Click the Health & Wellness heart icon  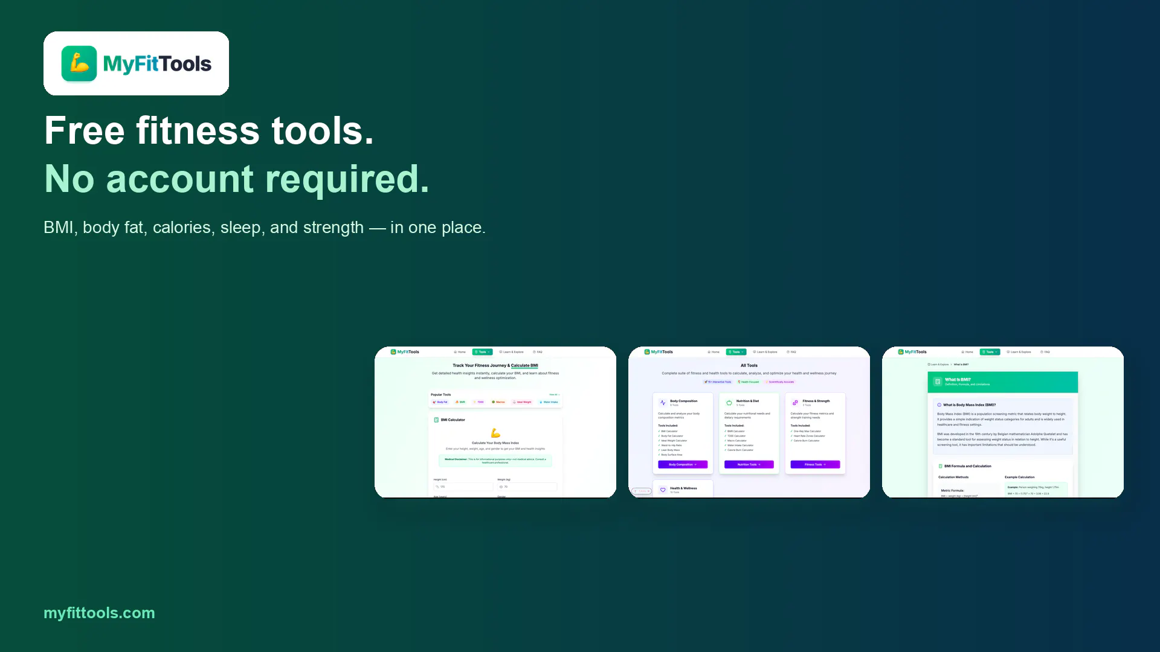coord(663,490)
